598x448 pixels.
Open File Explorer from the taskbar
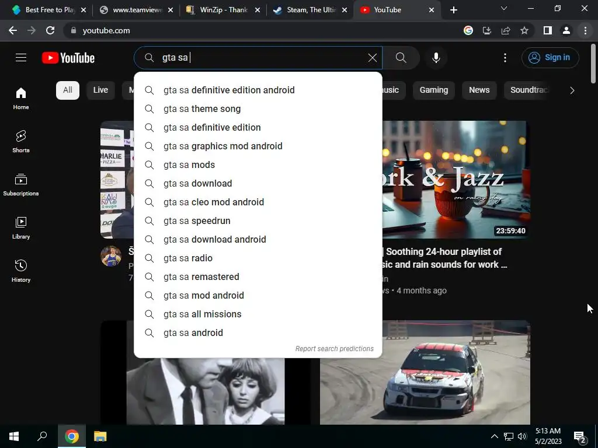100,436
